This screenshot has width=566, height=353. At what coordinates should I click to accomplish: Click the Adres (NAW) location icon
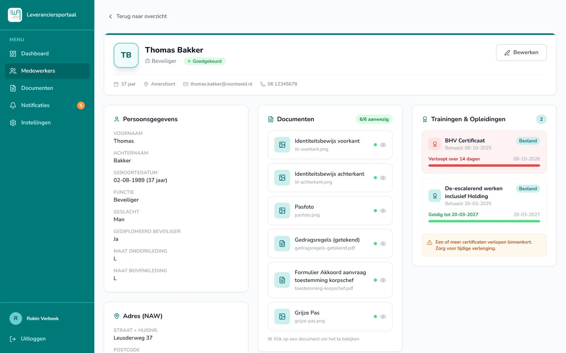[117, 316]
